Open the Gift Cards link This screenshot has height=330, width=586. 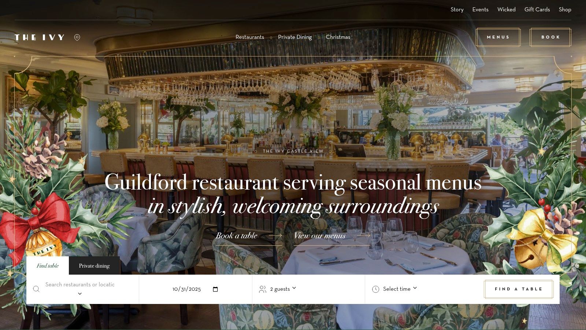[x=537, y=10]
